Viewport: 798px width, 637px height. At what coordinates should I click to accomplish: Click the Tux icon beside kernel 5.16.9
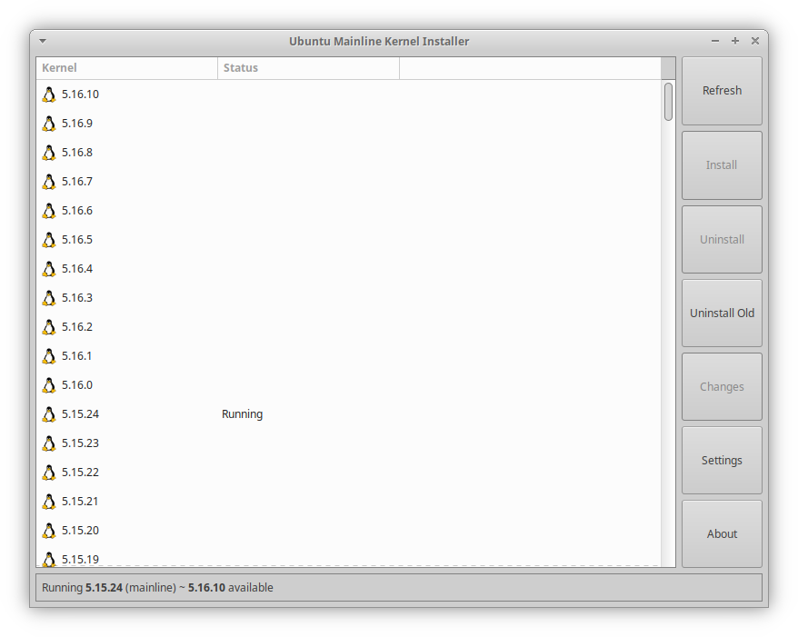pyautogui.click(x=49, y=123)
